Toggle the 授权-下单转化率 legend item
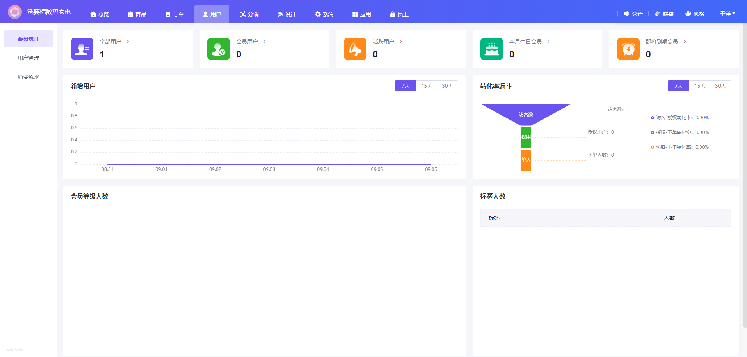The height and width of the screenshot is (357, 747). [x=680, y=132]
